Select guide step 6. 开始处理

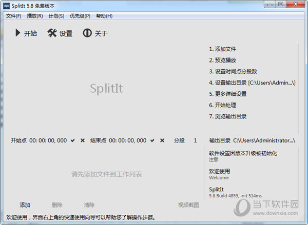(x=223, y=105)
